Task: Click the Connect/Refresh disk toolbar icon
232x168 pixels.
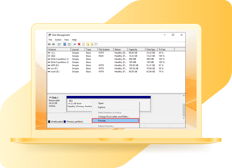Action: 75,44
